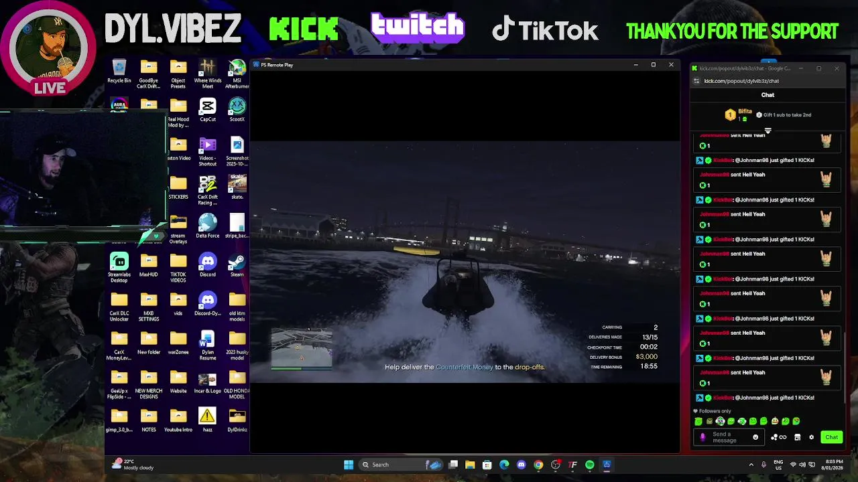Open the Dylan Resume Word document

pos(208,345)
